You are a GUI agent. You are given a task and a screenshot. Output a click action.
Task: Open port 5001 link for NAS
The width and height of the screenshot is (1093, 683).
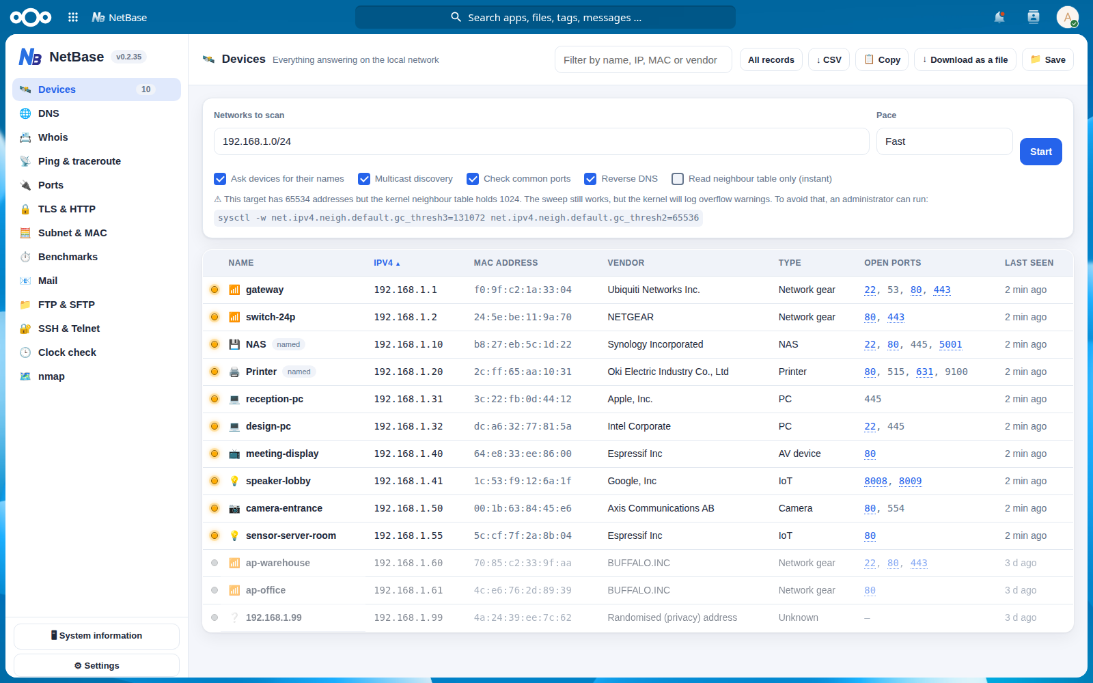[950, 344]
